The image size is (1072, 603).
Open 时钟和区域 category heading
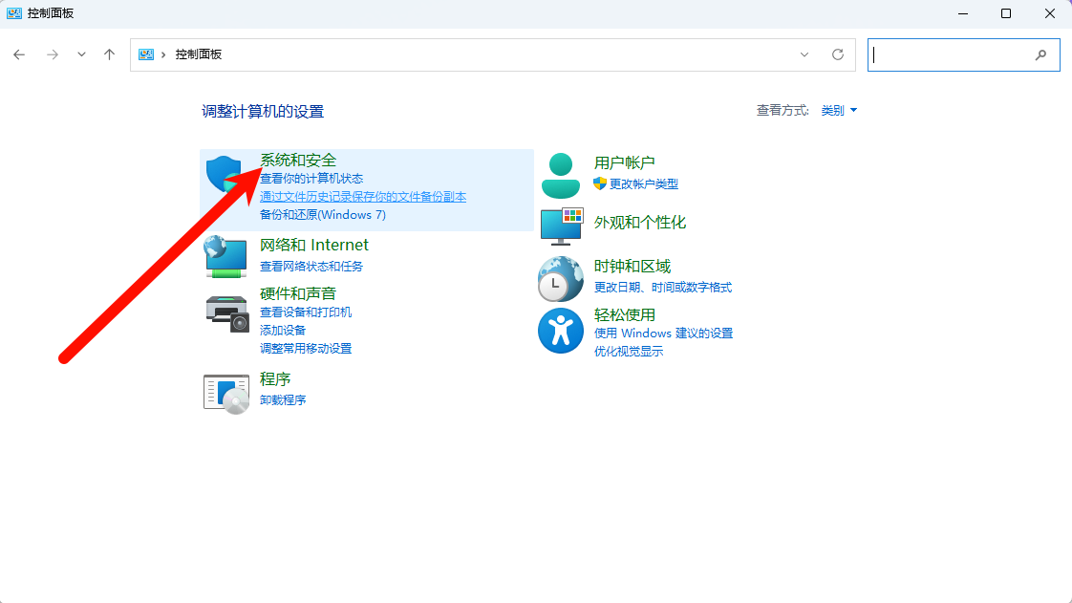(632, 266)
